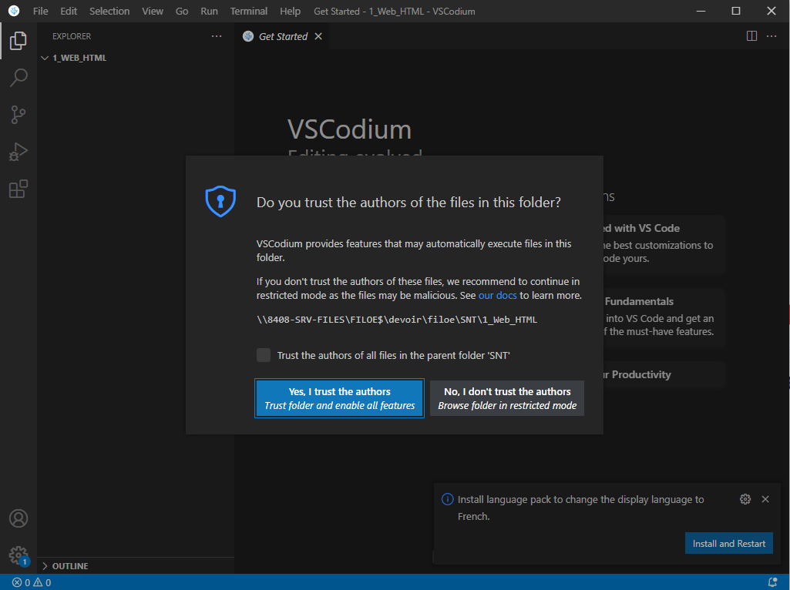Screen dimensions: 790x590
Task: Open the Run and Debug view
Action: coord(18,152)
